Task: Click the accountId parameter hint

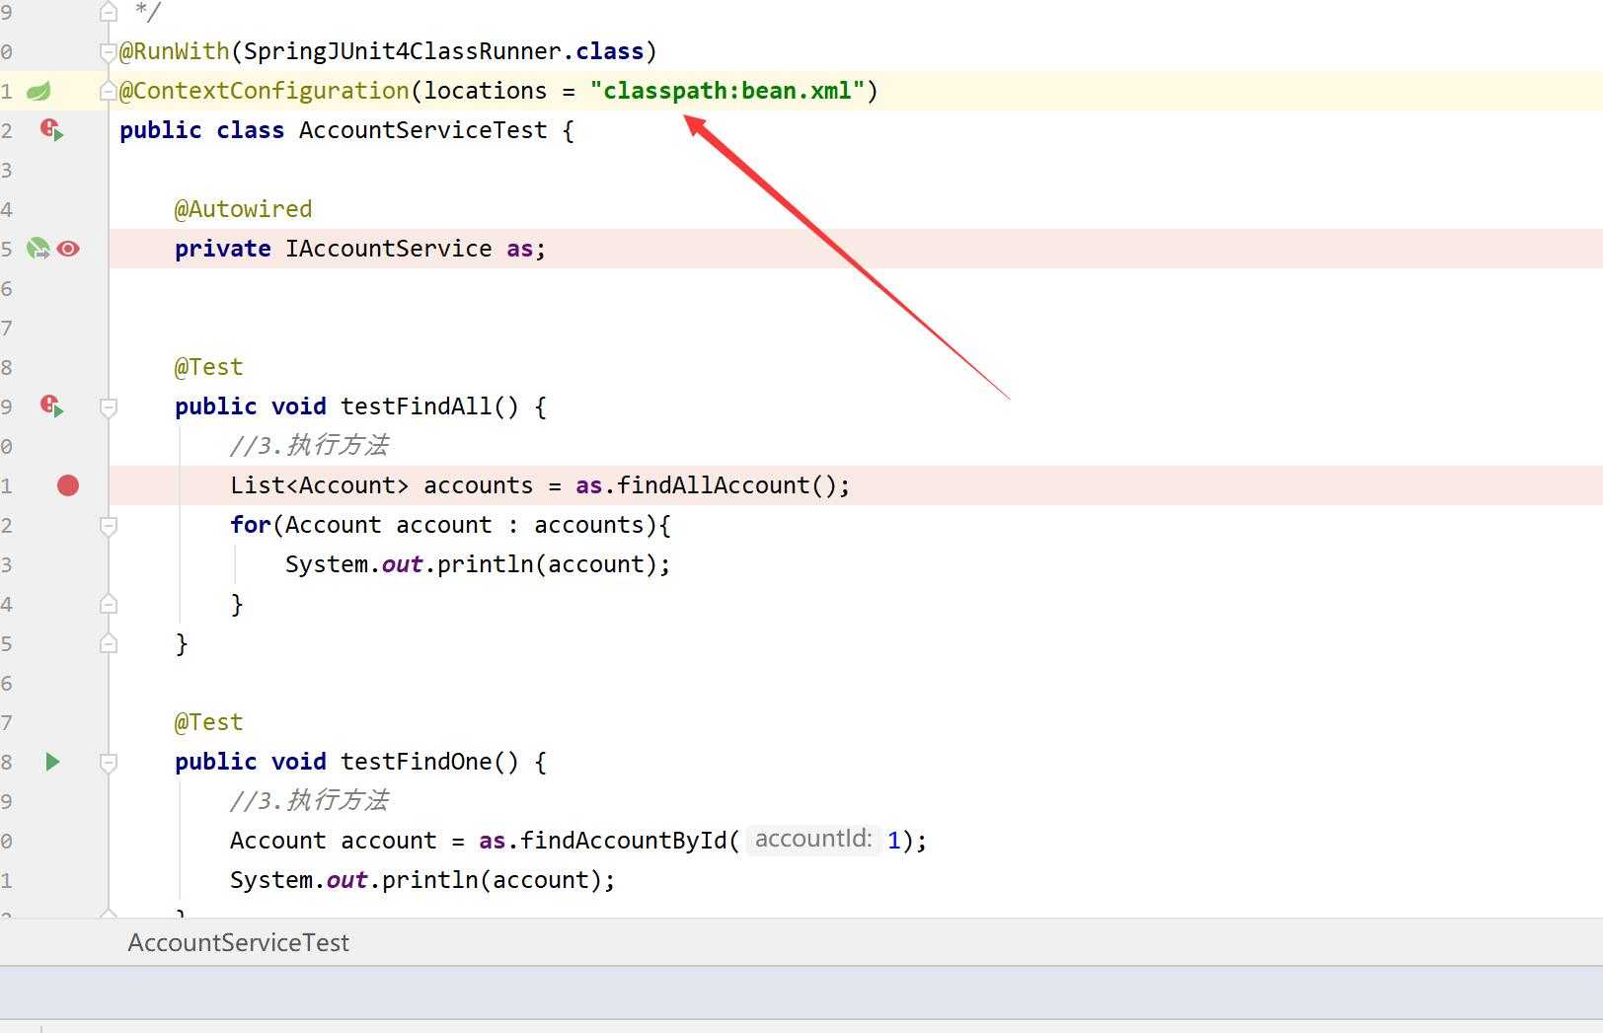Action: pyautogui.click(x=813, y=840)
